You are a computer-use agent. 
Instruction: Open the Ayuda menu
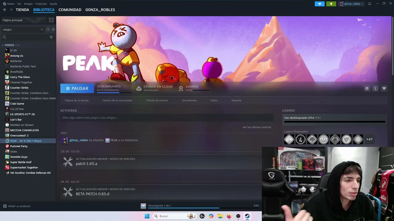[x=53, y=4]
